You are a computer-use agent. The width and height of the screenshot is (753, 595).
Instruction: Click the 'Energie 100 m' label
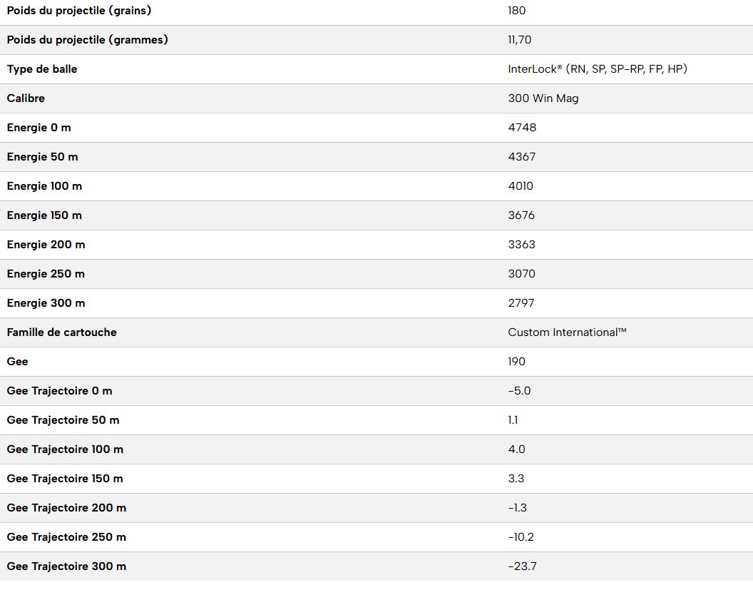tap(44, 186)
